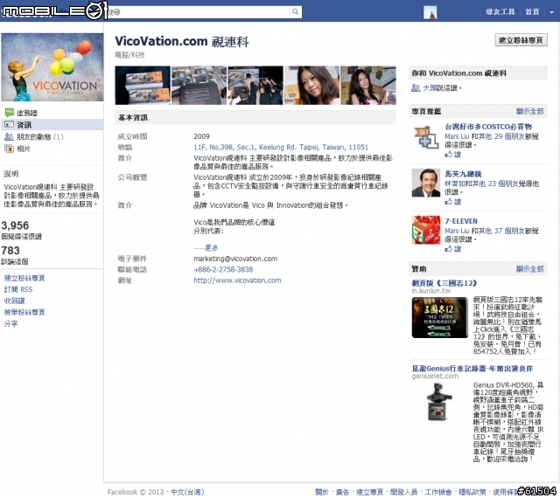
Task: Open the 7-ELEVEN page link
Action: coord(461,221)
